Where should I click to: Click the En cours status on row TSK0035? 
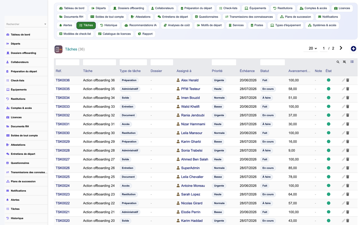pyautogui.click(x=268, y=89)
